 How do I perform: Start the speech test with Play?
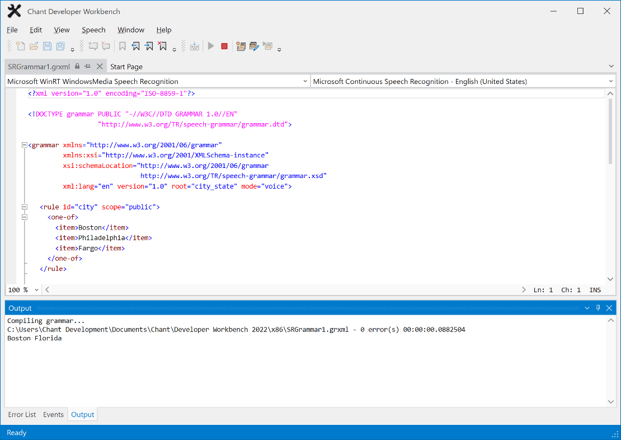[211, 46]
